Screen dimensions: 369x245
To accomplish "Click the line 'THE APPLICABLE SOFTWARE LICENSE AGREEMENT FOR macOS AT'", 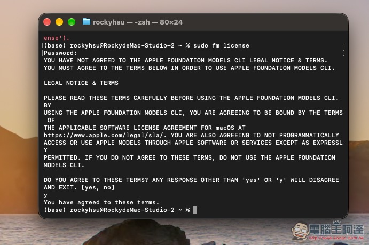I will coord(145,128).
